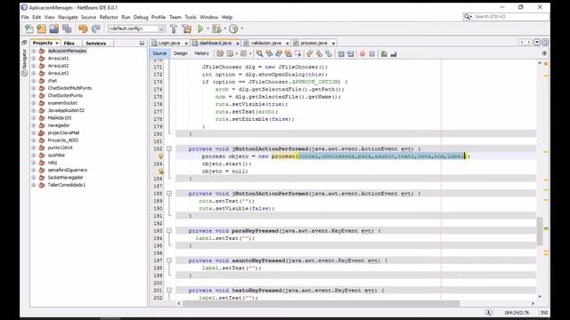The image size is (570, 320).
Task: Expand the TallerConsolidado1 project node
Action: (34, 185)
